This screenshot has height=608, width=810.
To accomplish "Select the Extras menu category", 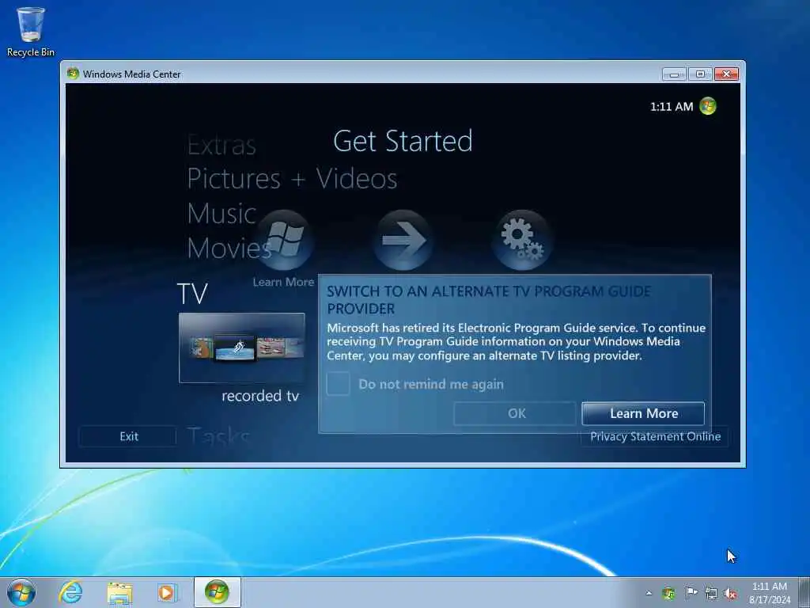I will tap(221, 145).
